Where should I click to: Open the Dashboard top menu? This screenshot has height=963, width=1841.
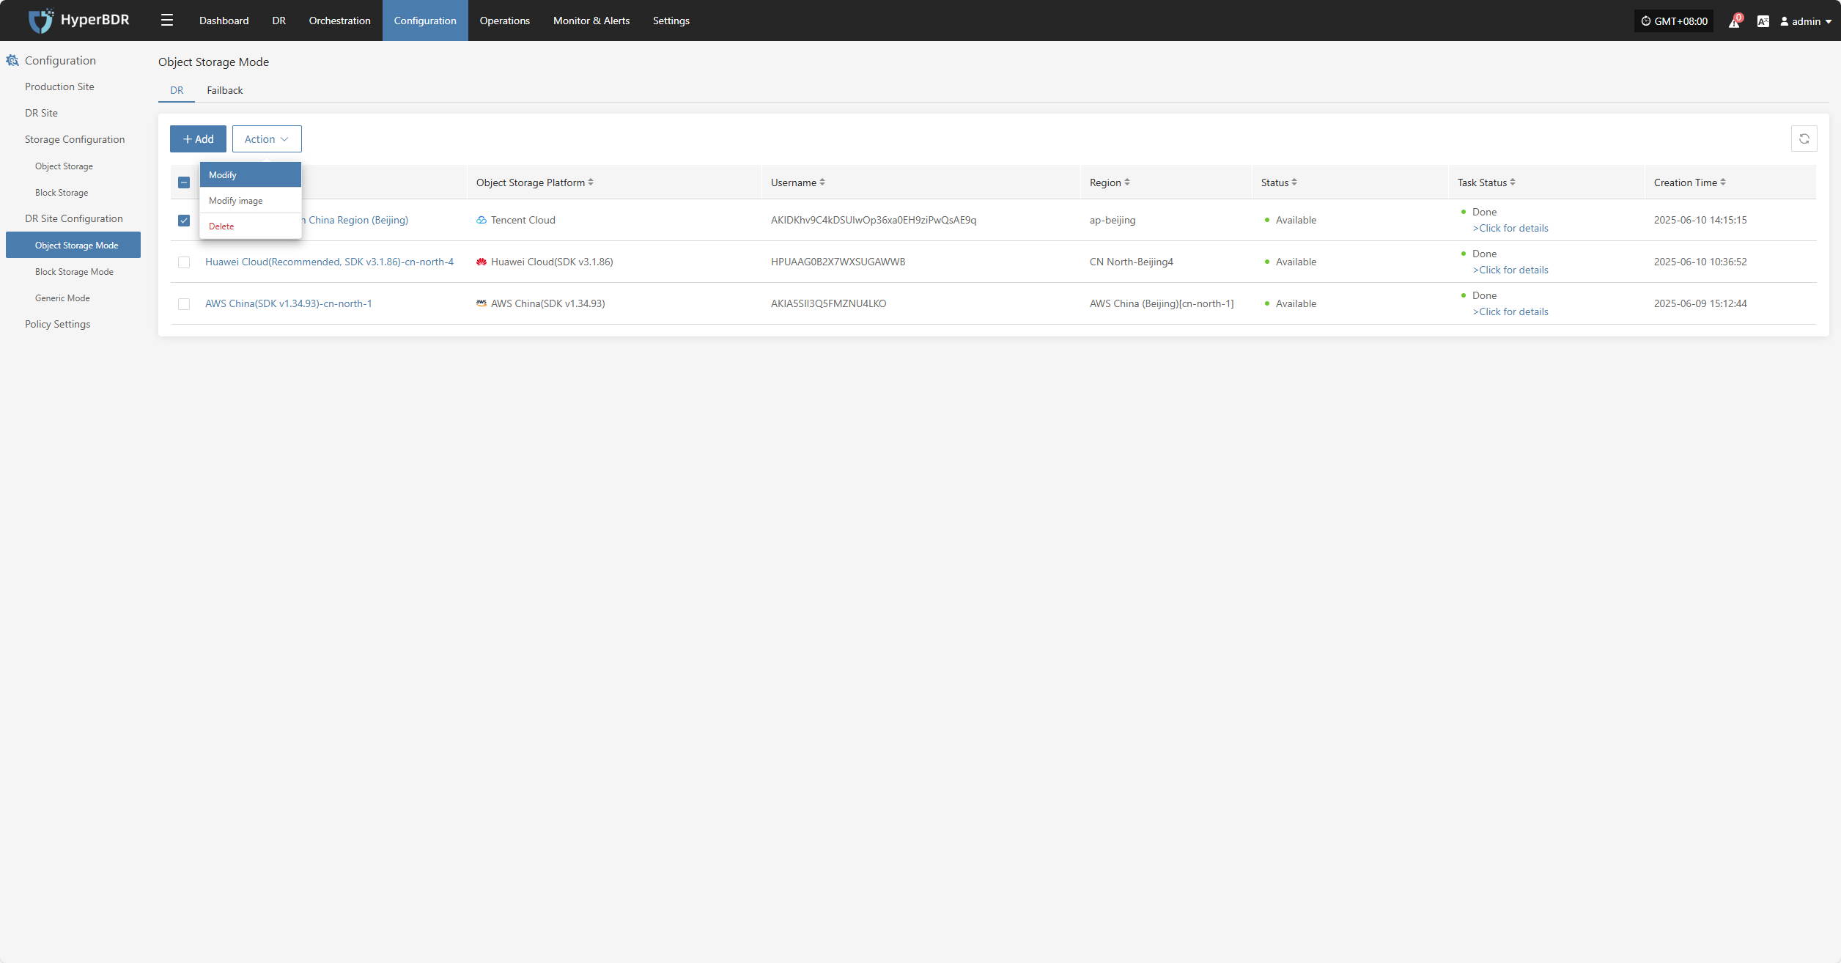224,21
